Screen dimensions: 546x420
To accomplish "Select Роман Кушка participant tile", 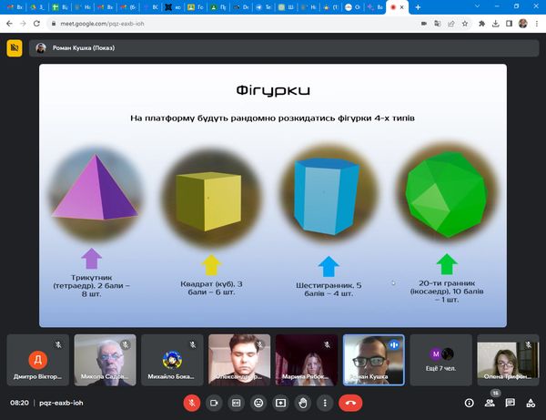I will pyautogui.click(x=373, y=359).
